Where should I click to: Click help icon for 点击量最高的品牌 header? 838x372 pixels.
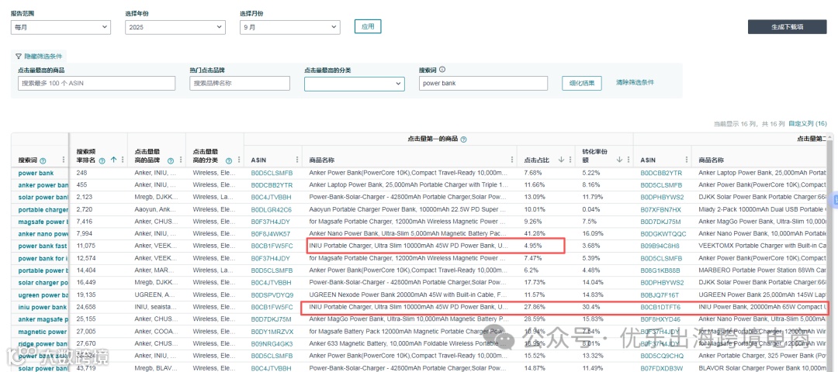[171, 160]
